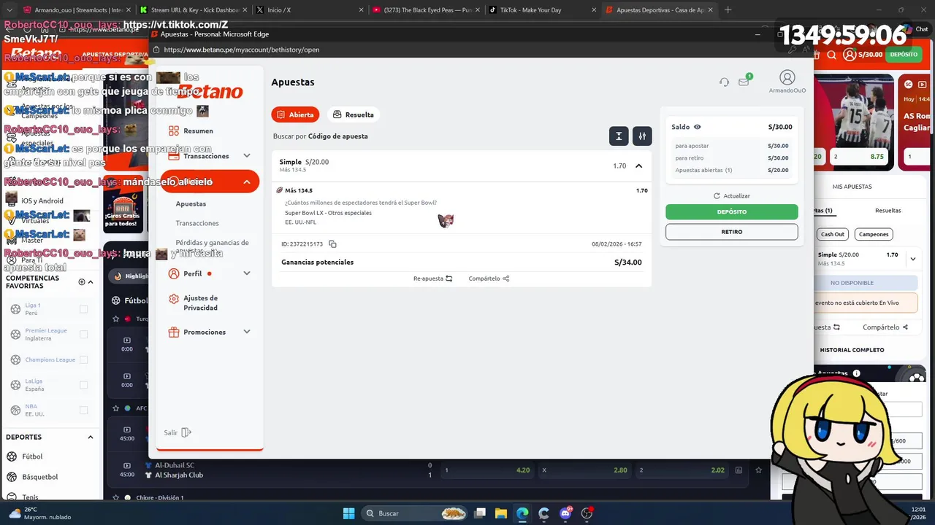This screenshot has height=525, width=935.
Task: Click the RETIRO button
Action: pos(731,232)
